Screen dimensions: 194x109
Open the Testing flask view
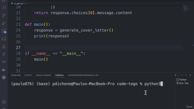pos(4,46)
